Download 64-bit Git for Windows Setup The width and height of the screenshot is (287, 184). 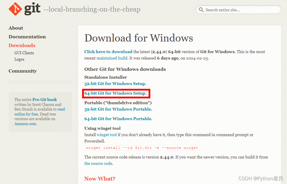(115, 93)
